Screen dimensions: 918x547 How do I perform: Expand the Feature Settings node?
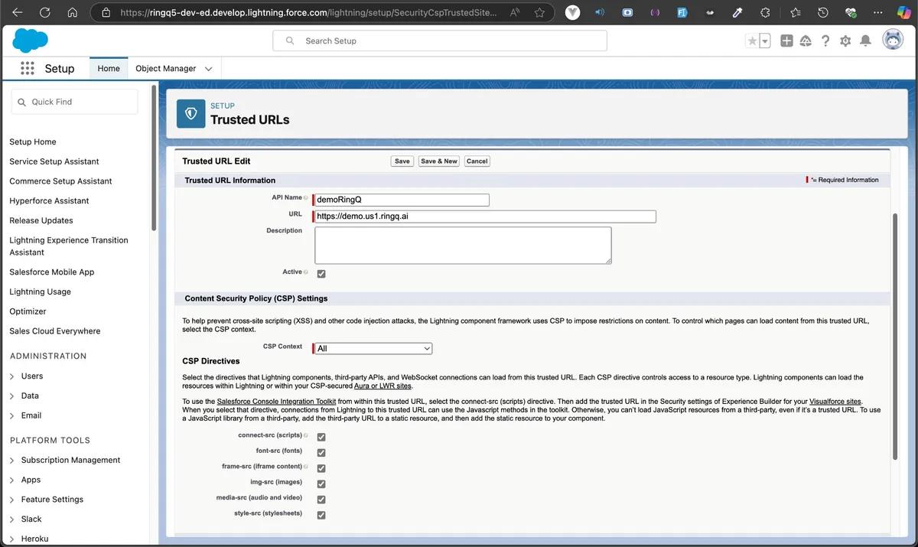click(12, 500)
